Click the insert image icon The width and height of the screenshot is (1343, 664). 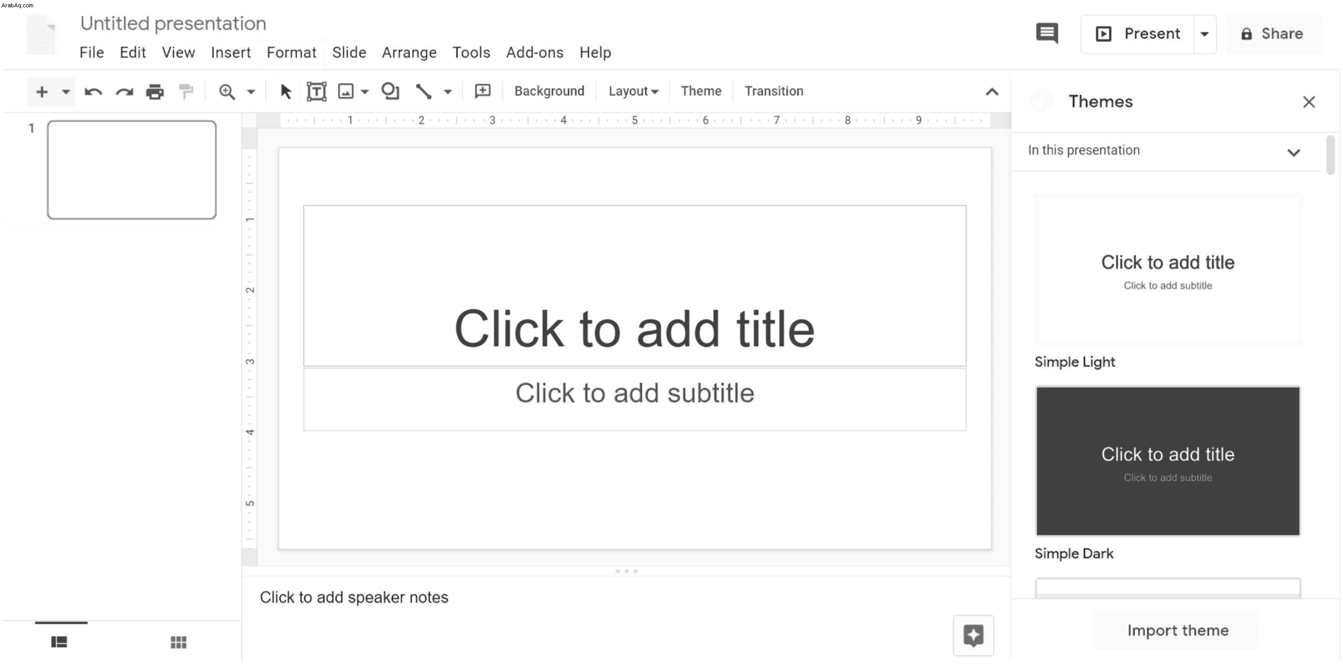[346, 91]
